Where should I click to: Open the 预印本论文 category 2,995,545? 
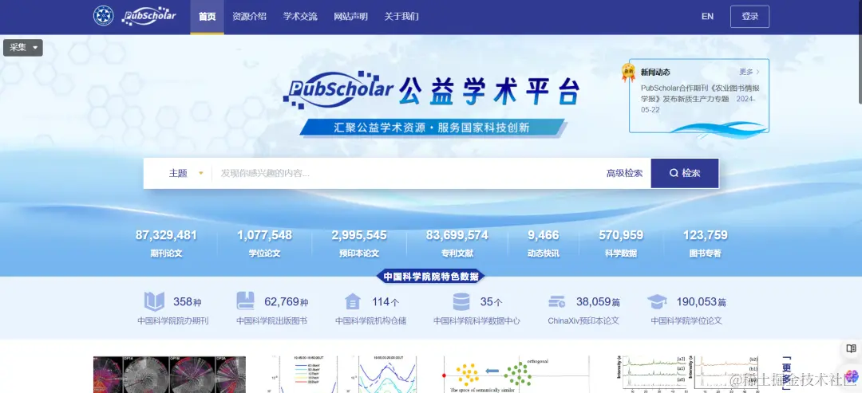point(359,243)
